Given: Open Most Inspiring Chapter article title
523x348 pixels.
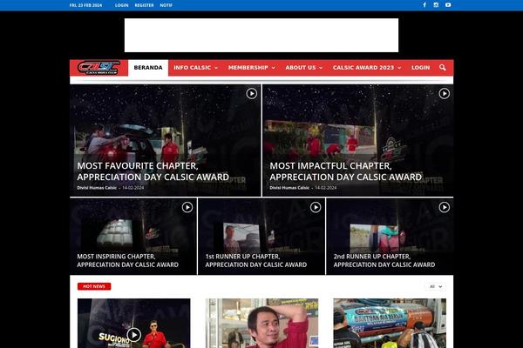Looking at the screenshot, I should pos(128,260).
